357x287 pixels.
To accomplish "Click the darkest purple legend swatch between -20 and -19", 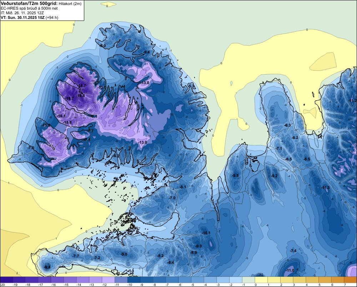I will click(6, 280).
